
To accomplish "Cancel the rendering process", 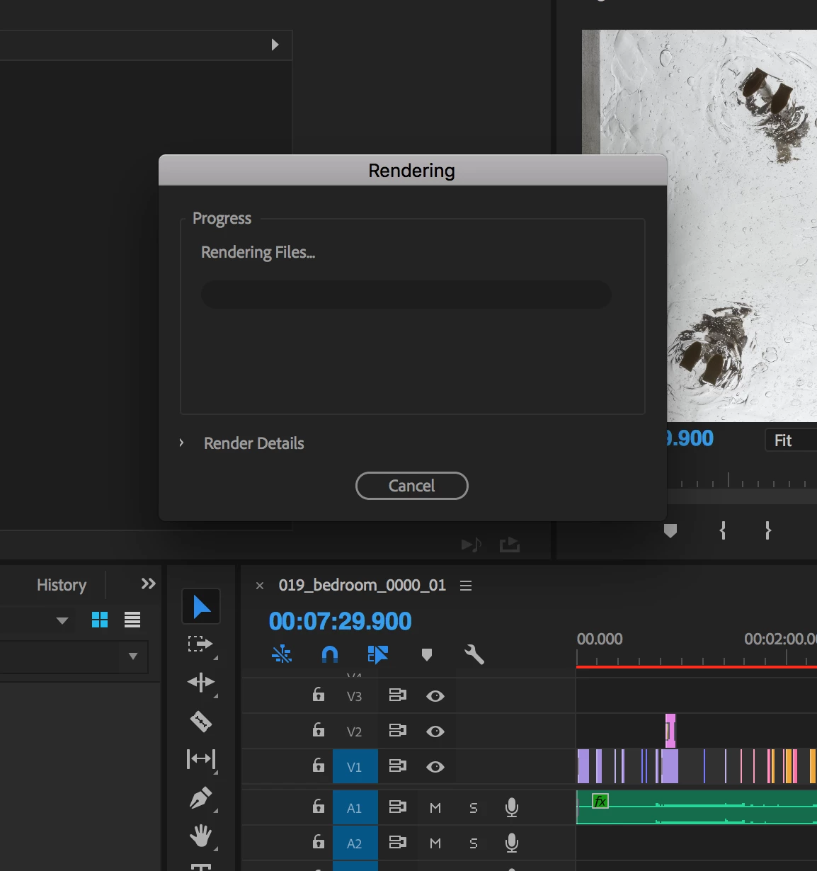I will pyautogui.click(x=411, y=486).
